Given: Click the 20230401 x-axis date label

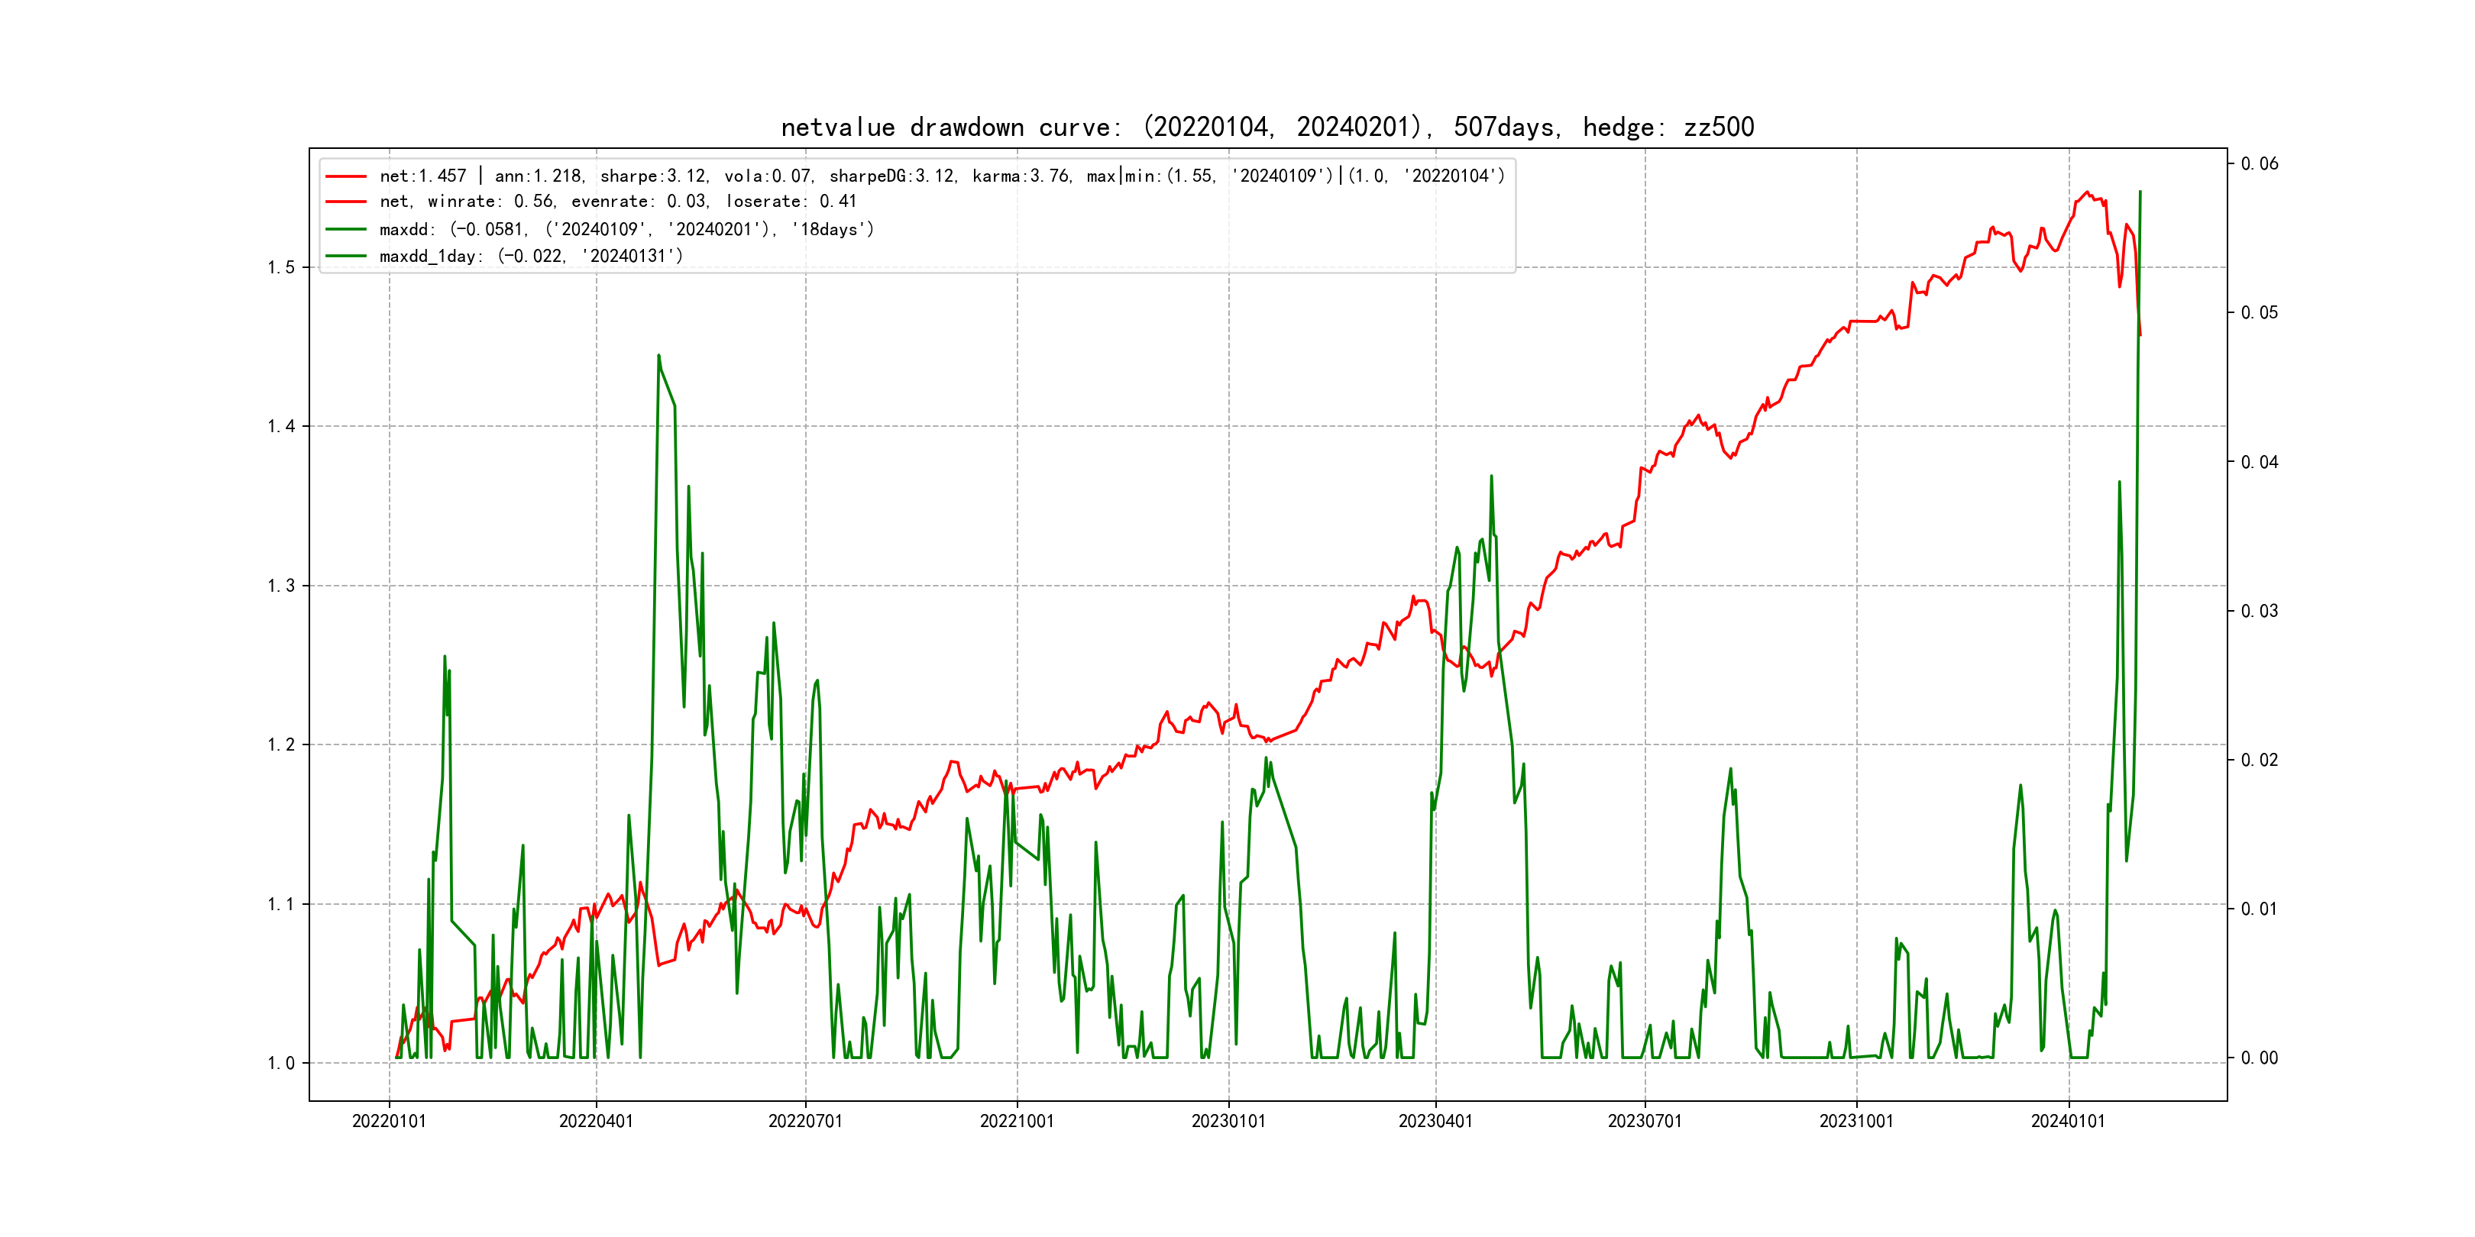Looking at the screenshot, I should (x=1435, y=1121).
